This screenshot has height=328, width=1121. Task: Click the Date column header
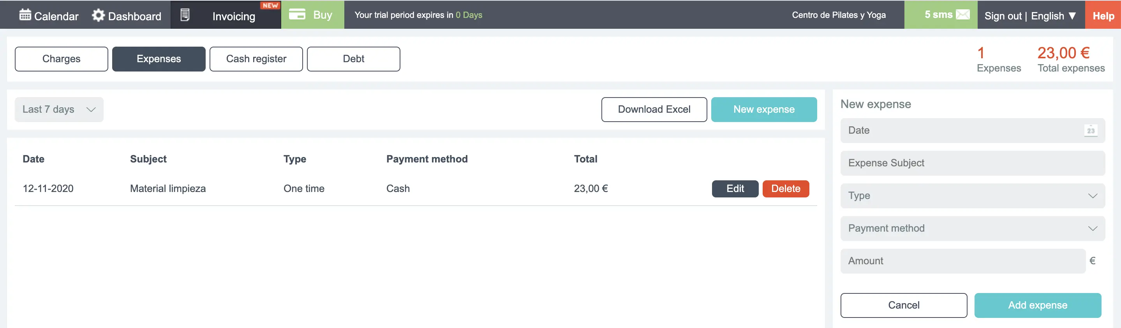(33, 159)
